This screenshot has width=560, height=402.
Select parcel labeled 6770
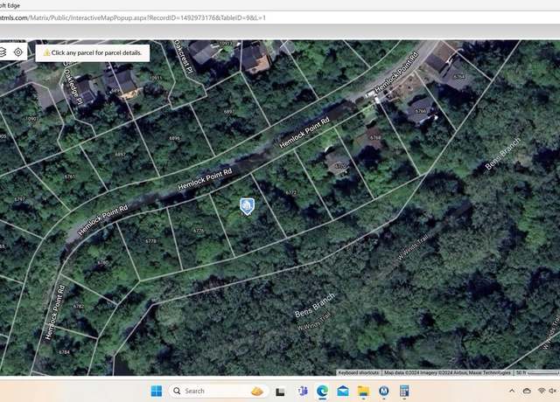coord(340,166)
